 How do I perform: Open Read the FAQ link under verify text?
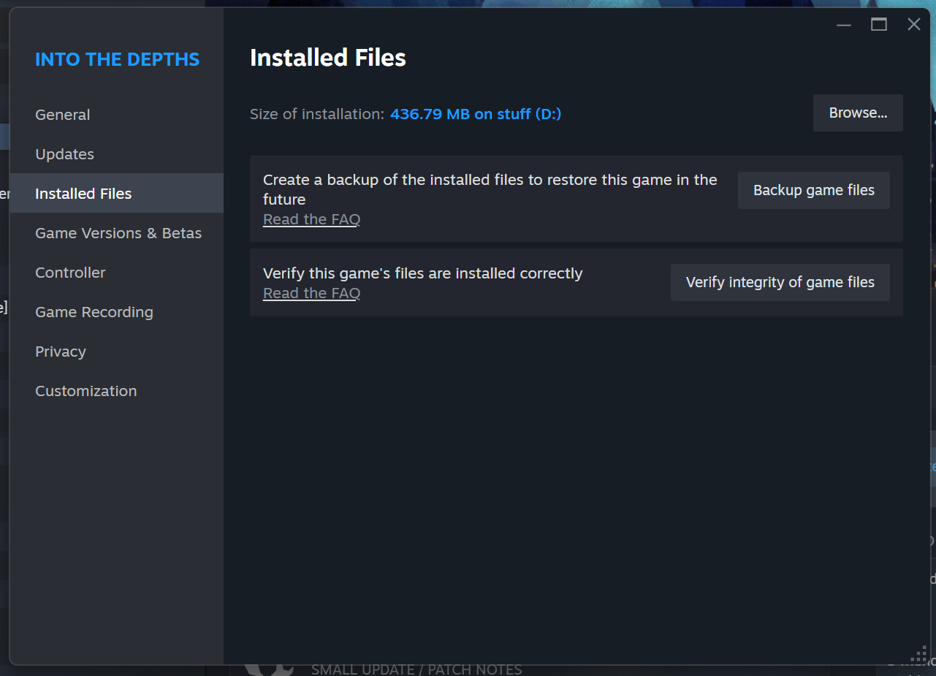click(x=311, y=293)
